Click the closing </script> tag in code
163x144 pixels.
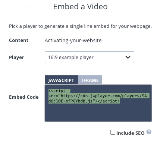pos(109,101)
